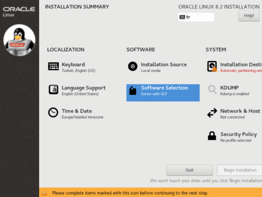This screenshot has height=197, width=262.
Task: Click the Oracle Linux logo text
Action: (19, 12)
